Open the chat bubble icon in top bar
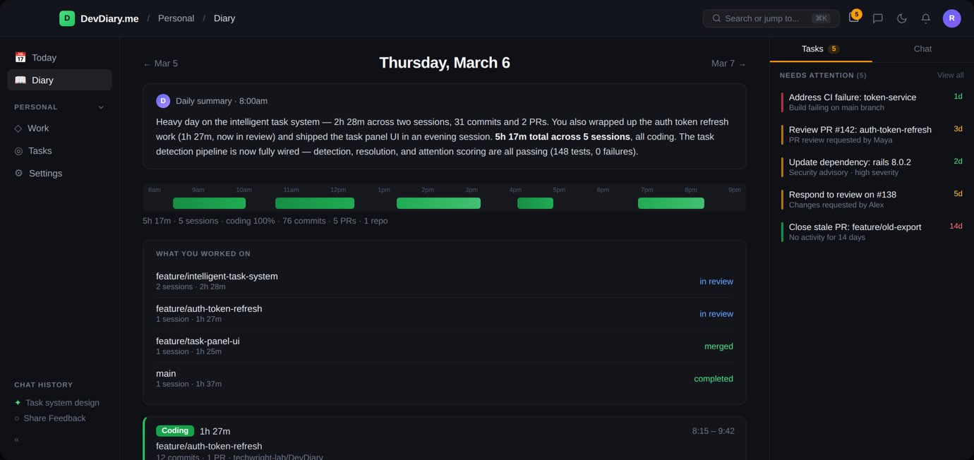The image size is (974, 460). [x=877, y=18]
